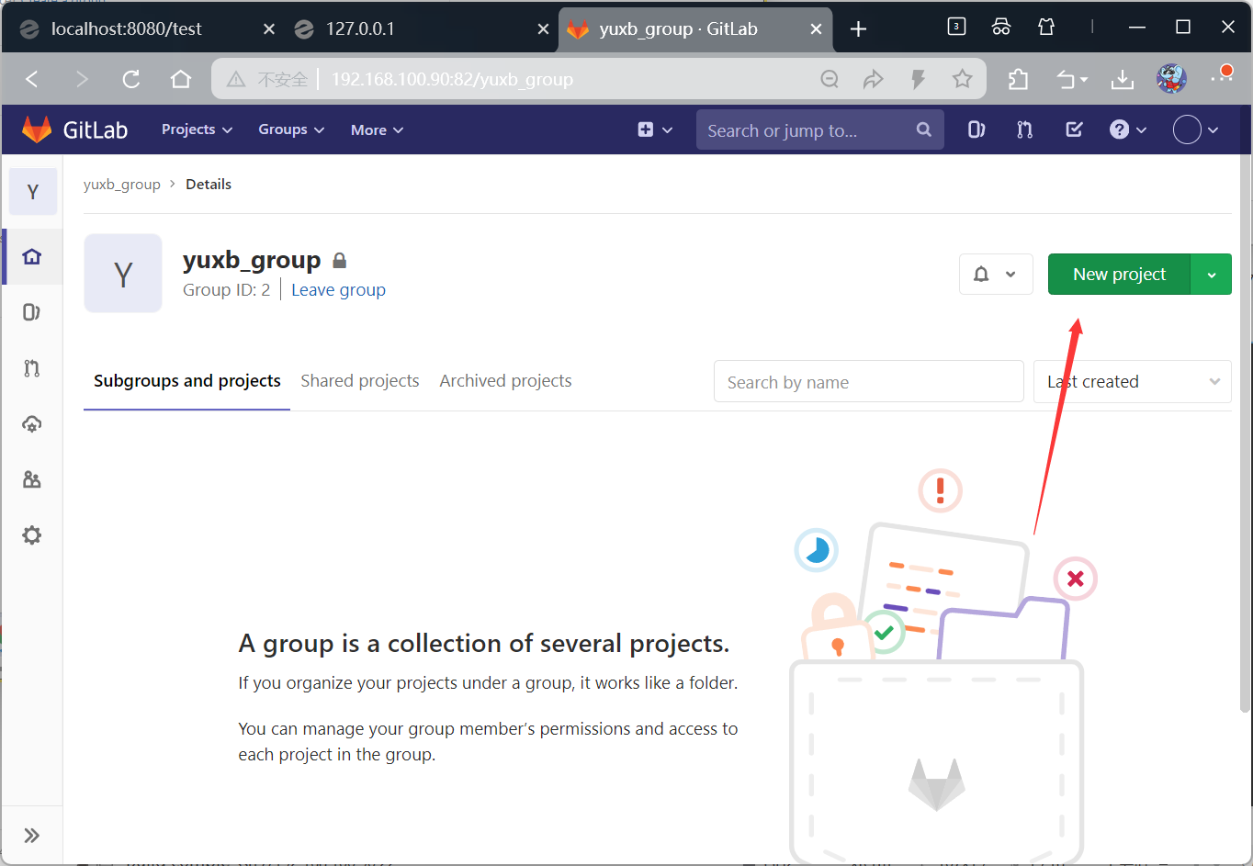1253x866 pixels.
Task: Click the shirt skin icon in title bar
Action: point(1046,27)
